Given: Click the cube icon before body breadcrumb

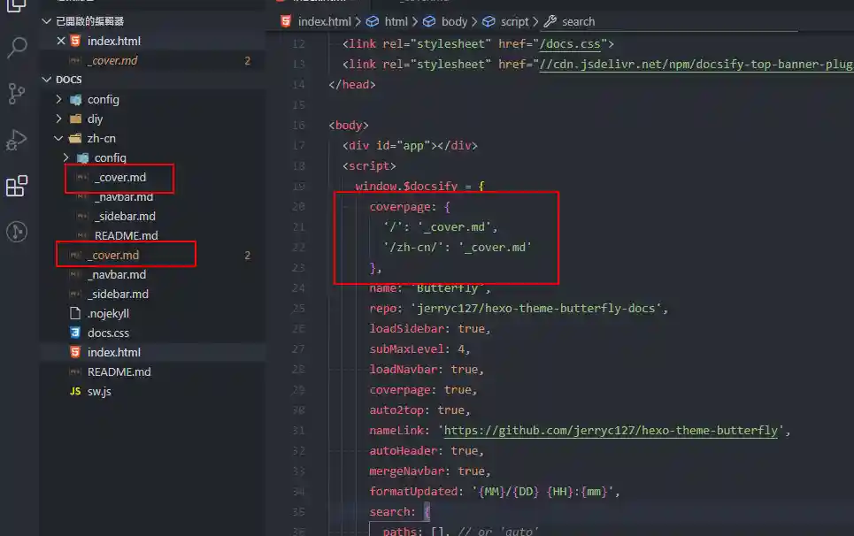Looking at the screenshot, I should coord(429,22).
